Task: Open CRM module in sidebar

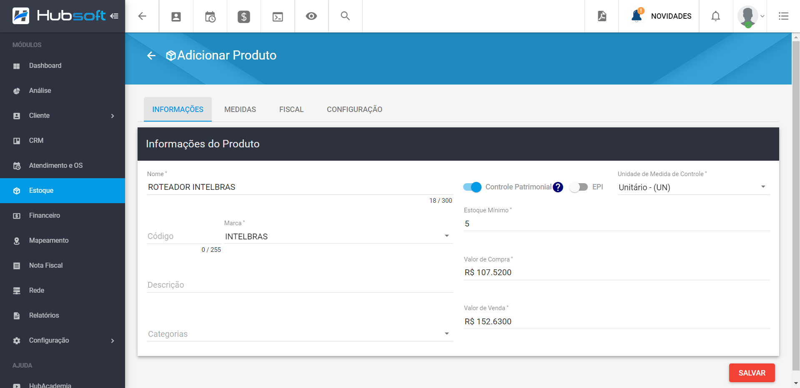Action: coord(63,141)
